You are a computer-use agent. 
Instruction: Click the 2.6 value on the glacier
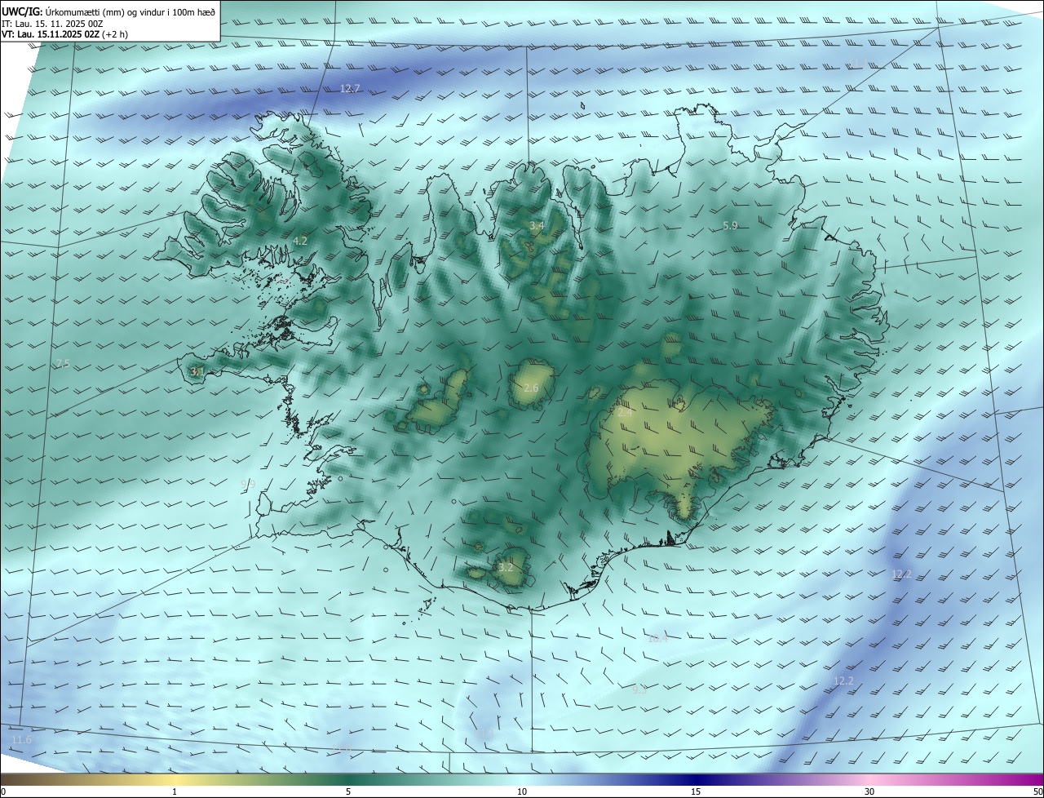[531, 388]
